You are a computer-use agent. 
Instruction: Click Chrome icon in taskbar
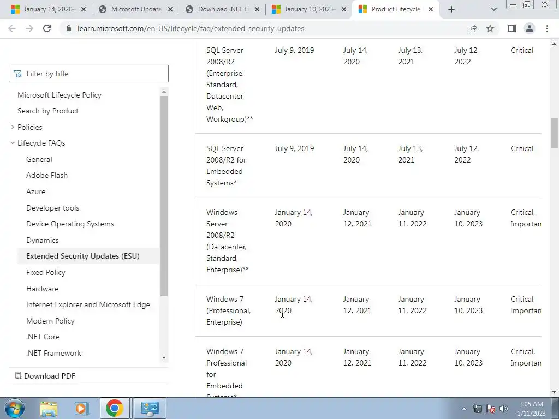[115, 408]
